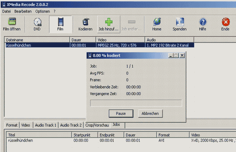
Task: Open the Bearbeiten menu
Action: (23, 11)
